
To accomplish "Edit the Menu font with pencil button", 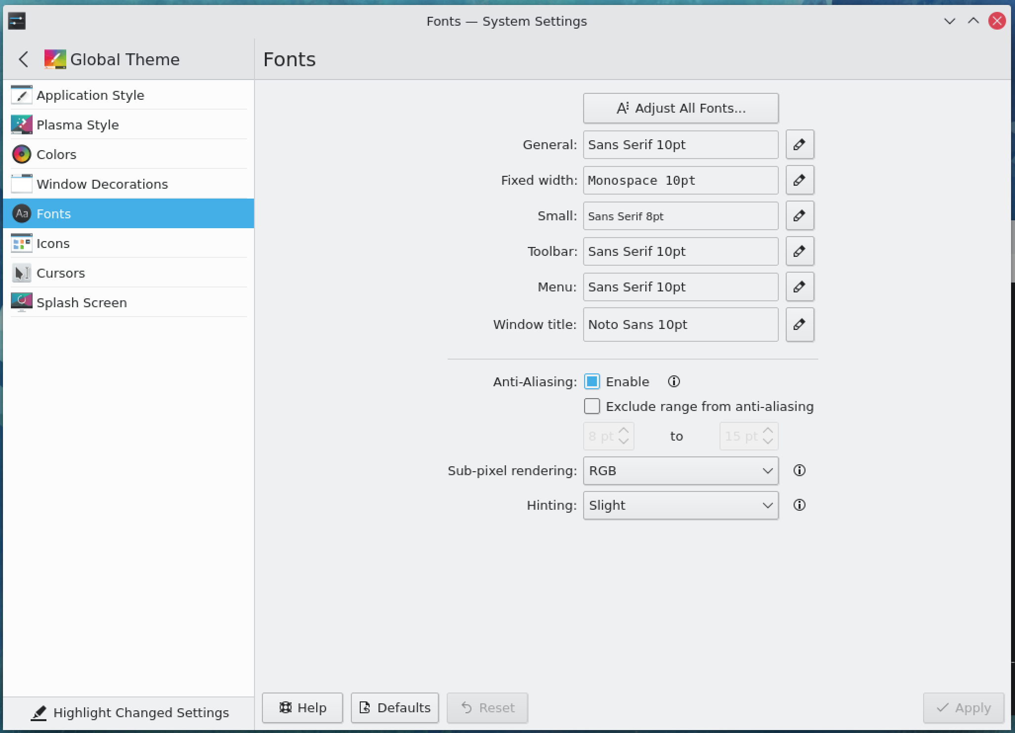I will pos(800,287).
